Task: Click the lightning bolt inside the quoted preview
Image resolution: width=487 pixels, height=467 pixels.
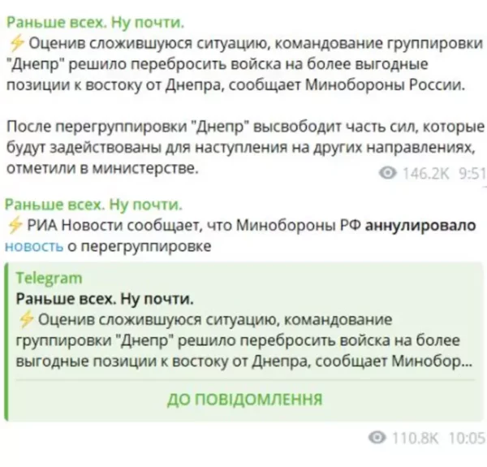Action: point(26,319)
